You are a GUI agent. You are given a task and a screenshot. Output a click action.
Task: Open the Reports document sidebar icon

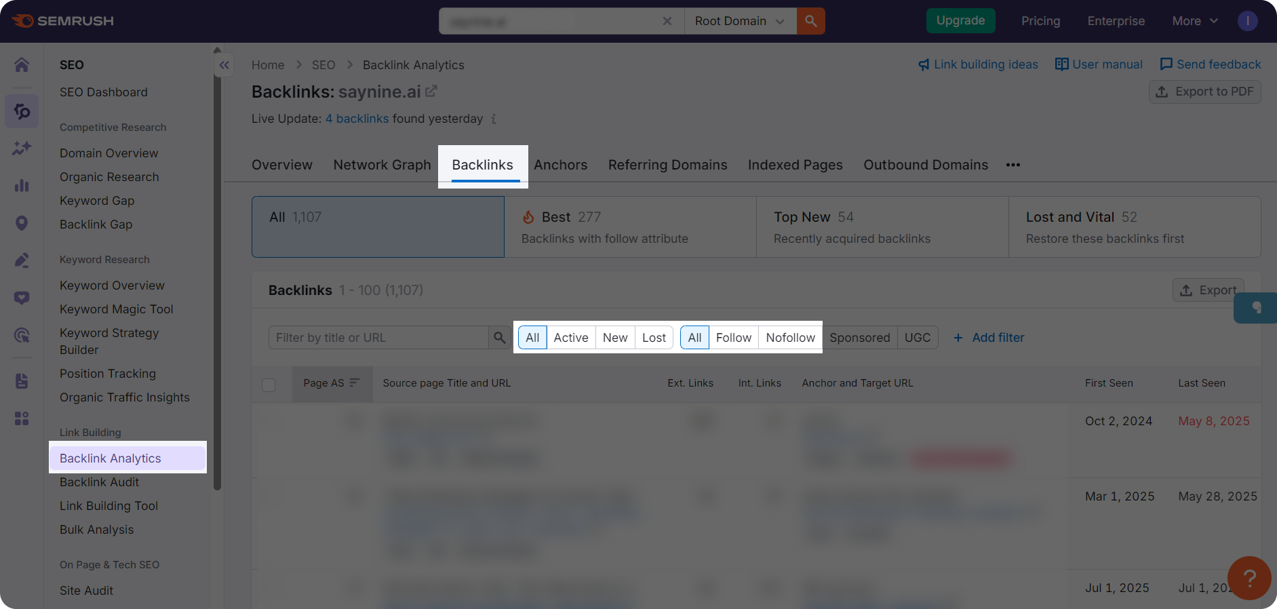point(22,381)
